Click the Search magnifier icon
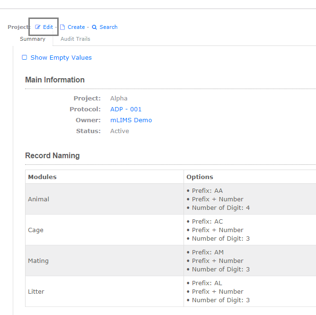Viewport: 316px width, 315px height. (94, 27)
